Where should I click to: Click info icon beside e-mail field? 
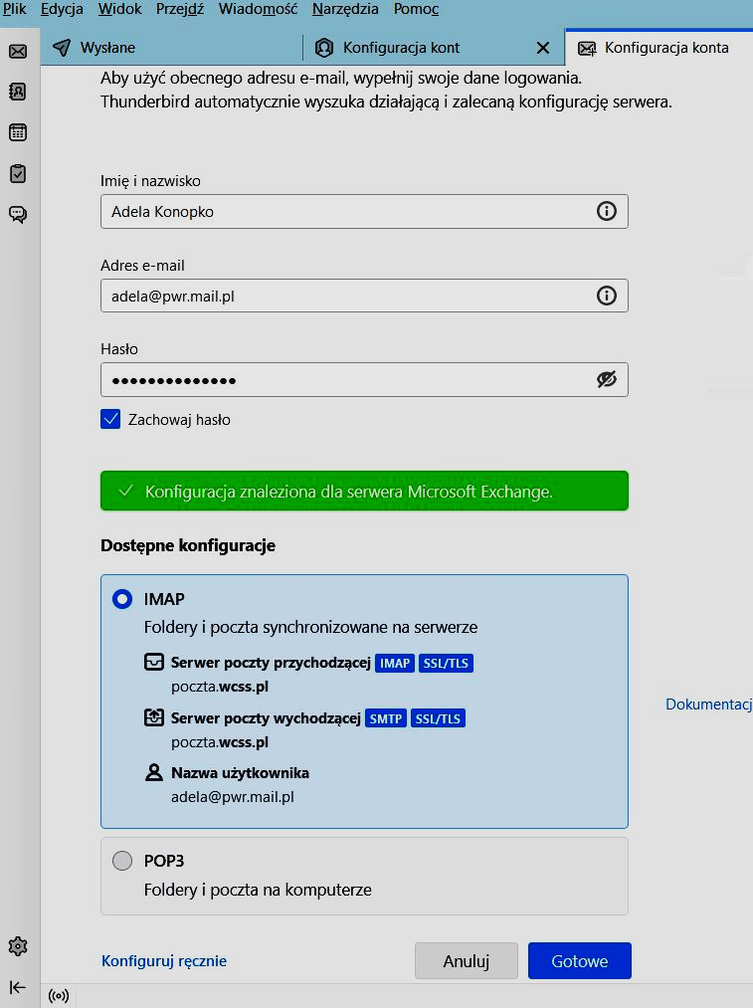pos(606,296)
